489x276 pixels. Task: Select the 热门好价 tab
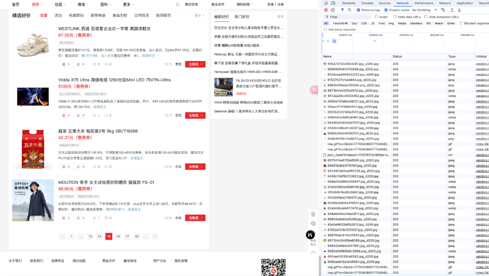pos(242,17)
